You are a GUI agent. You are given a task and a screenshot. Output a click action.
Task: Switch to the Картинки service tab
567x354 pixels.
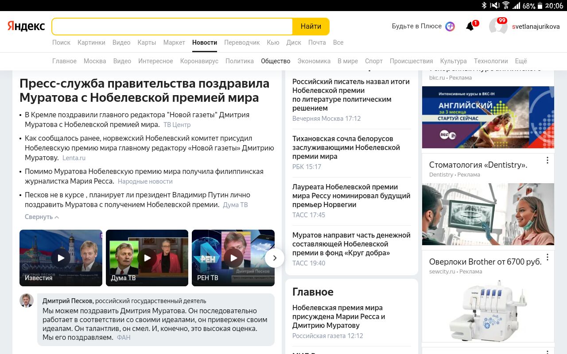[x=91, y=42]
